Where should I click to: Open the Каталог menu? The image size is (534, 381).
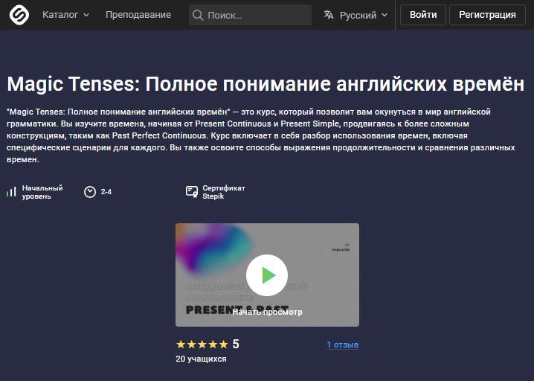(65, 15)
